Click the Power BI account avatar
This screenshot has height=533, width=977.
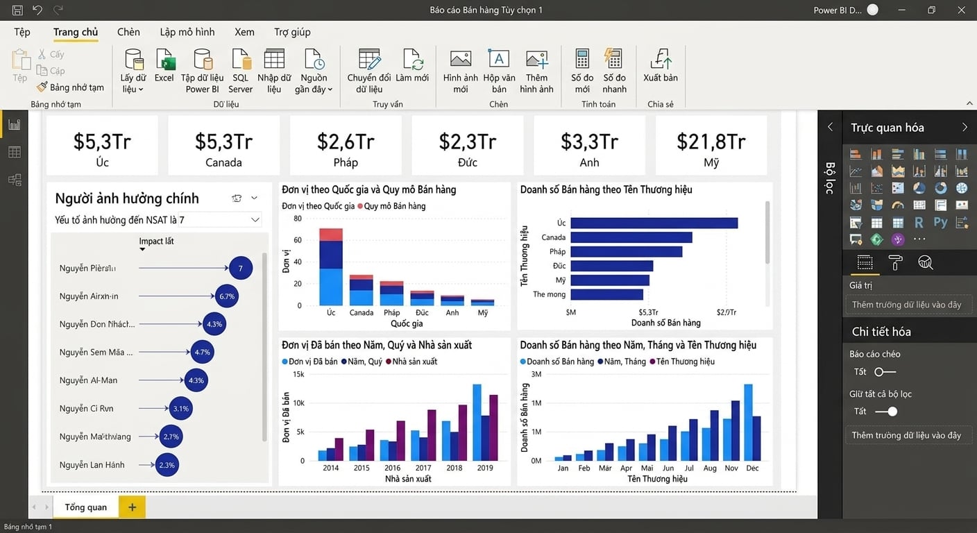873,10
